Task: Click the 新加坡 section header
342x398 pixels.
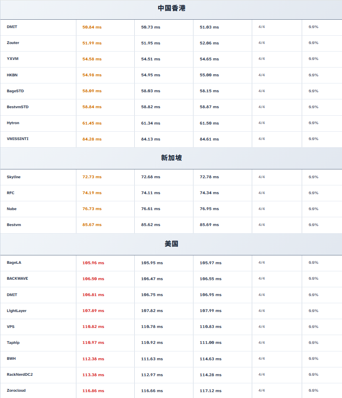Action: (171, 158)
